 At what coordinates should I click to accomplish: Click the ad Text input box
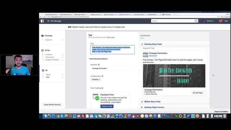[112, 50]
